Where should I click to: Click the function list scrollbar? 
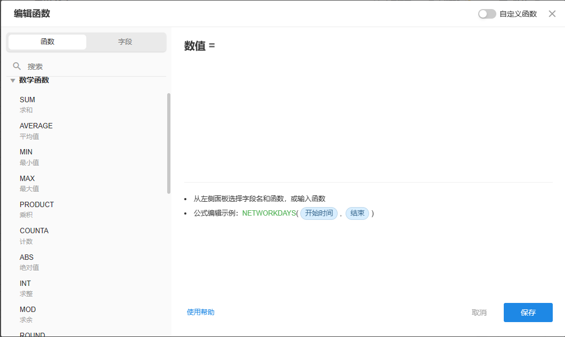pyautogui.click(x=169, y=143)
